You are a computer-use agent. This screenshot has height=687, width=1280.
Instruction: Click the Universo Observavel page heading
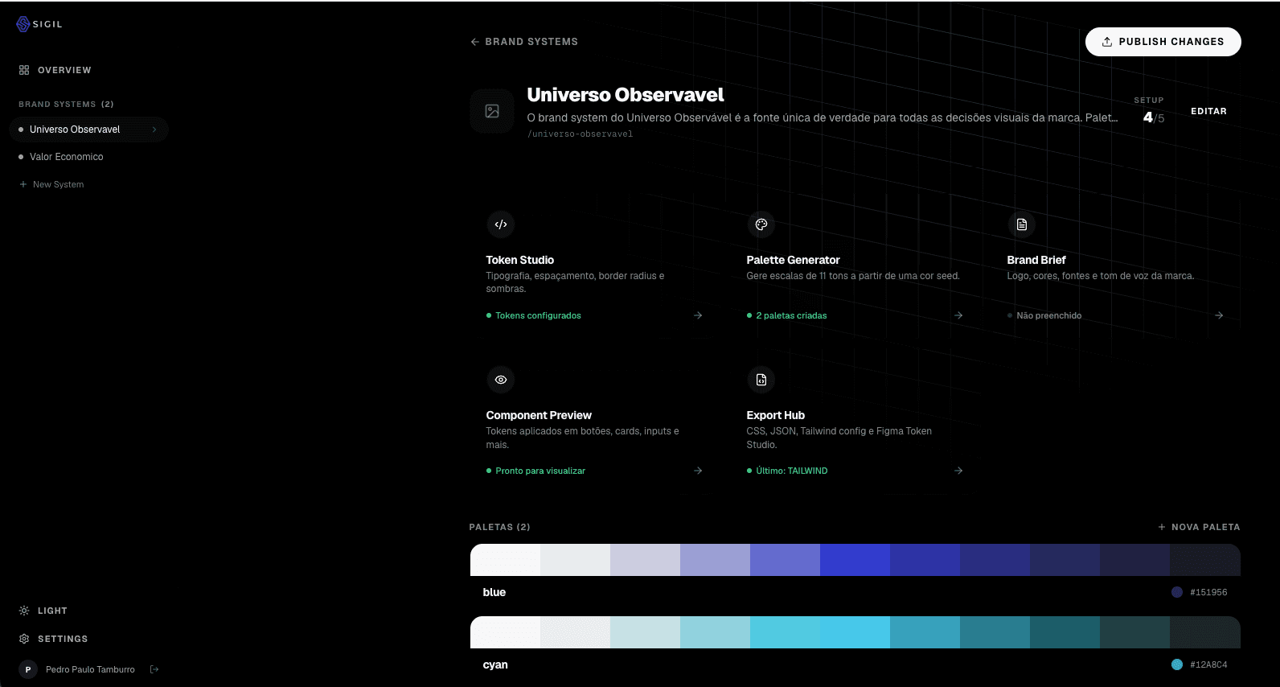(x=626, y=95)
